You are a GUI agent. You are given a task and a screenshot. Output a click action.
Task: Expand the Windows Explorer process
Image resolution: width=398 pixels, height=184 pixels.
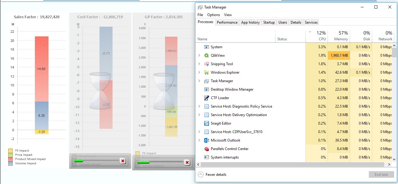(199, 72)
